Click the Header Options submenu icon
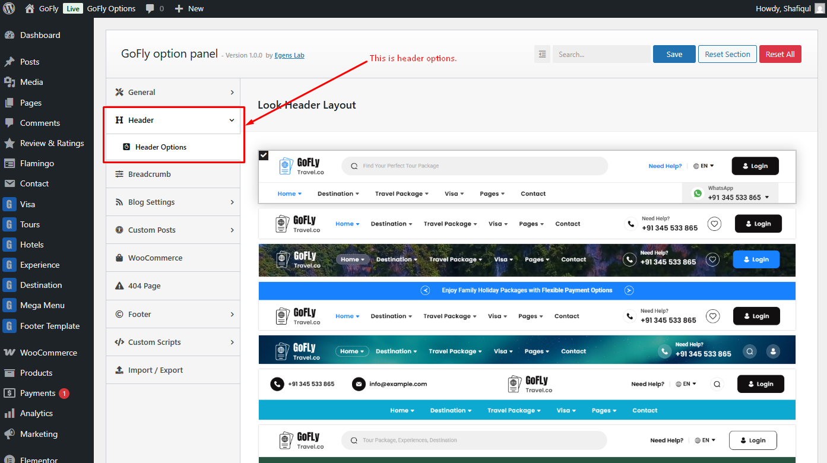This screenshot has height=463, width=827. pyautogui.click(x=126, y=147)
